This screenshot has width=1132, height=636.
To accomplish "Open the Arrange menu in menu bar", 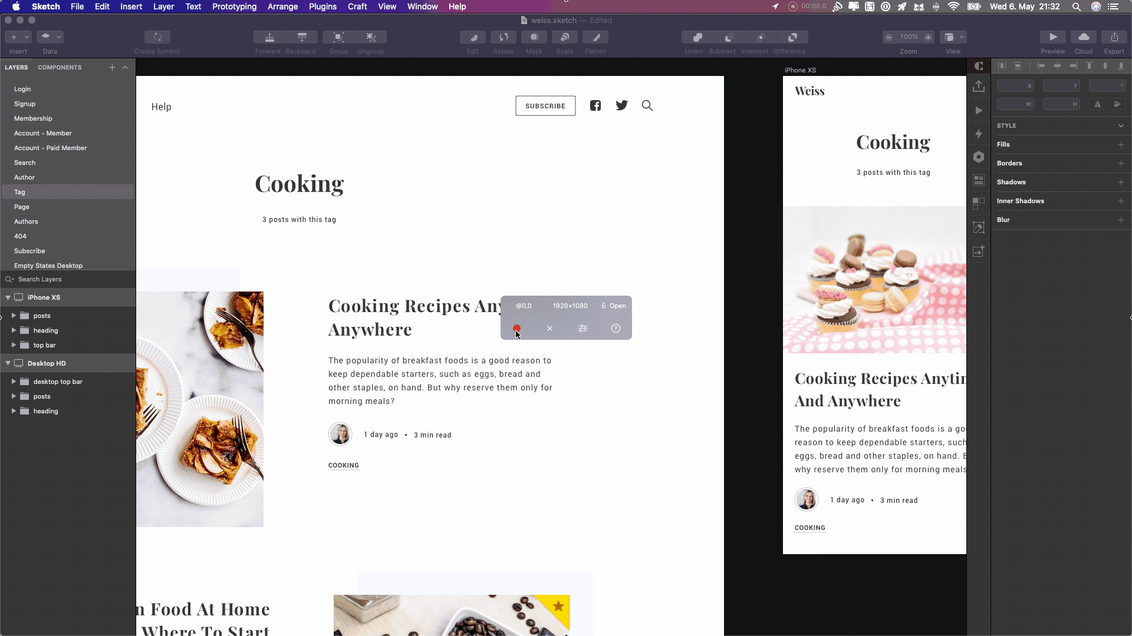I will [x=282, y=6].
